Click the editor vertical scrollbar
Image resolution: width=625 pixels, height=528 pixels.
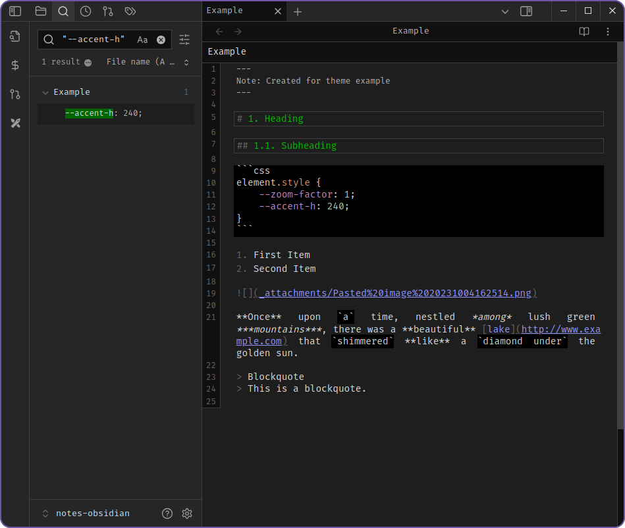click(620, 235)
